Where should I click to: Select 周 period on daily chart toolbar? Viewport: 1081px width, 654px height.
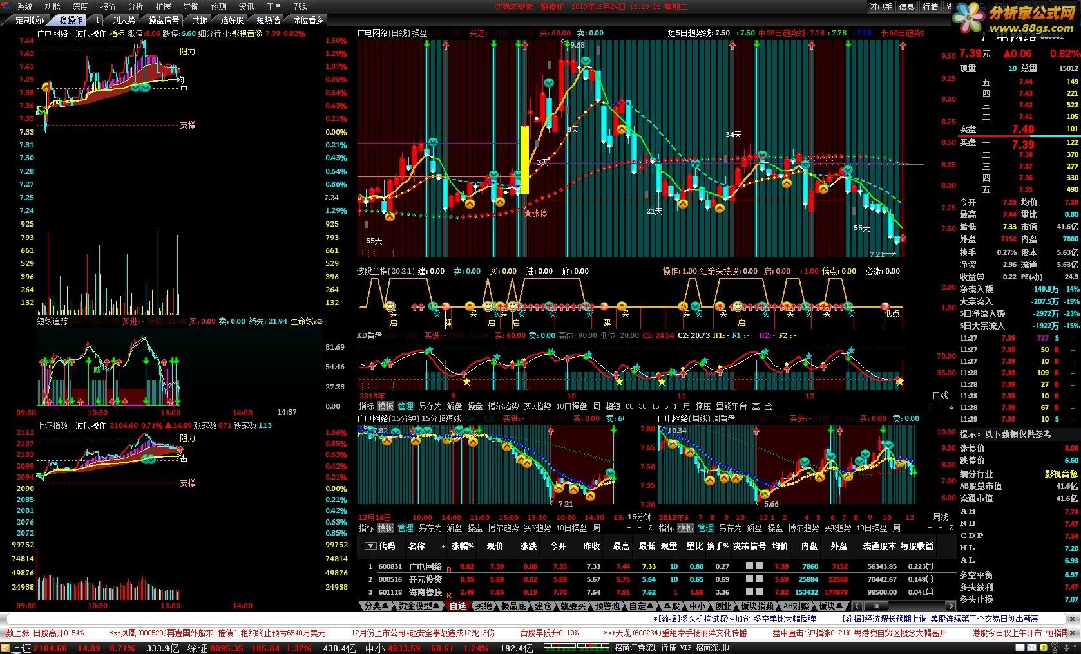tap(597, 407)
